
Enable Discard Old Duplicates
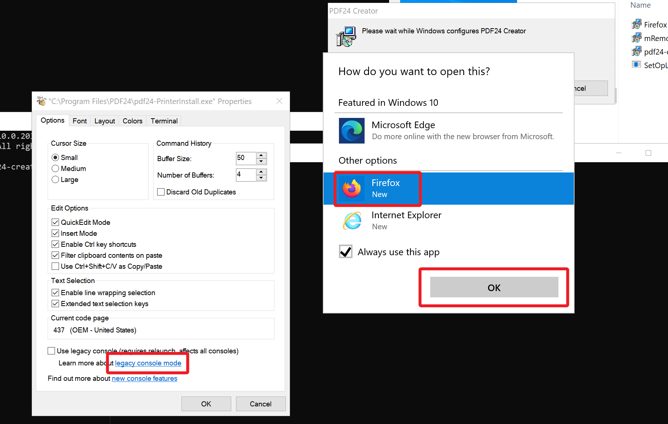coord(161,192)
